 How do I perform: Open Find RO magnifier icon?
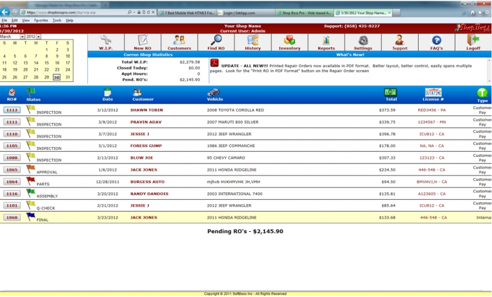pos(216,41)
